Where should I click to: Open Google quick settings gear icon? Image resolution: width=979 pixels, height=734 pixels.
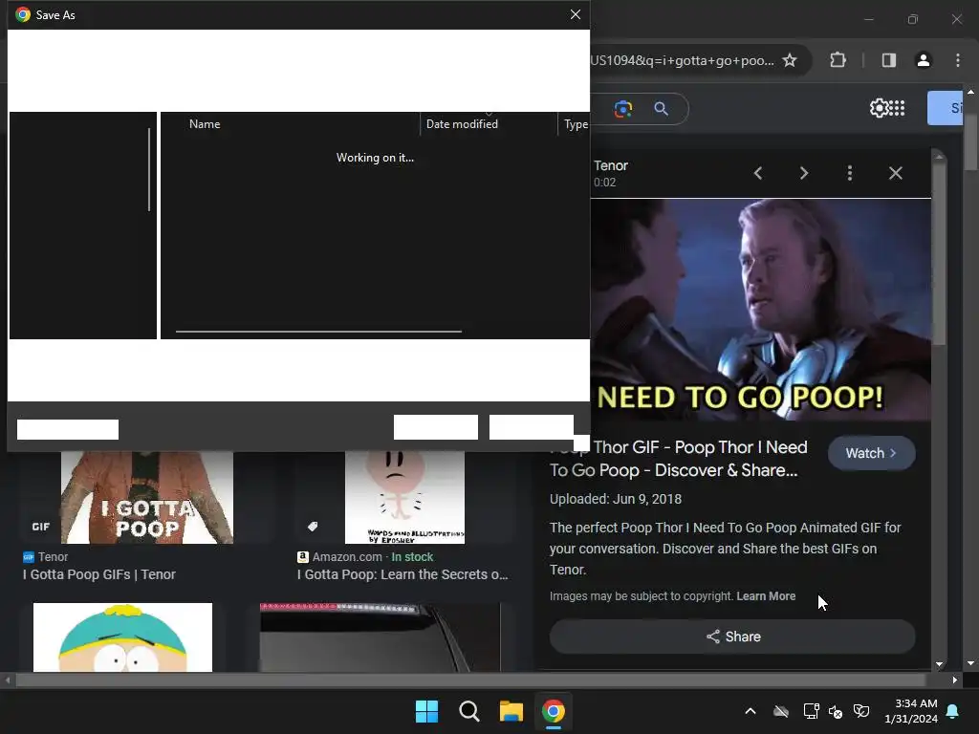[879, 108]
